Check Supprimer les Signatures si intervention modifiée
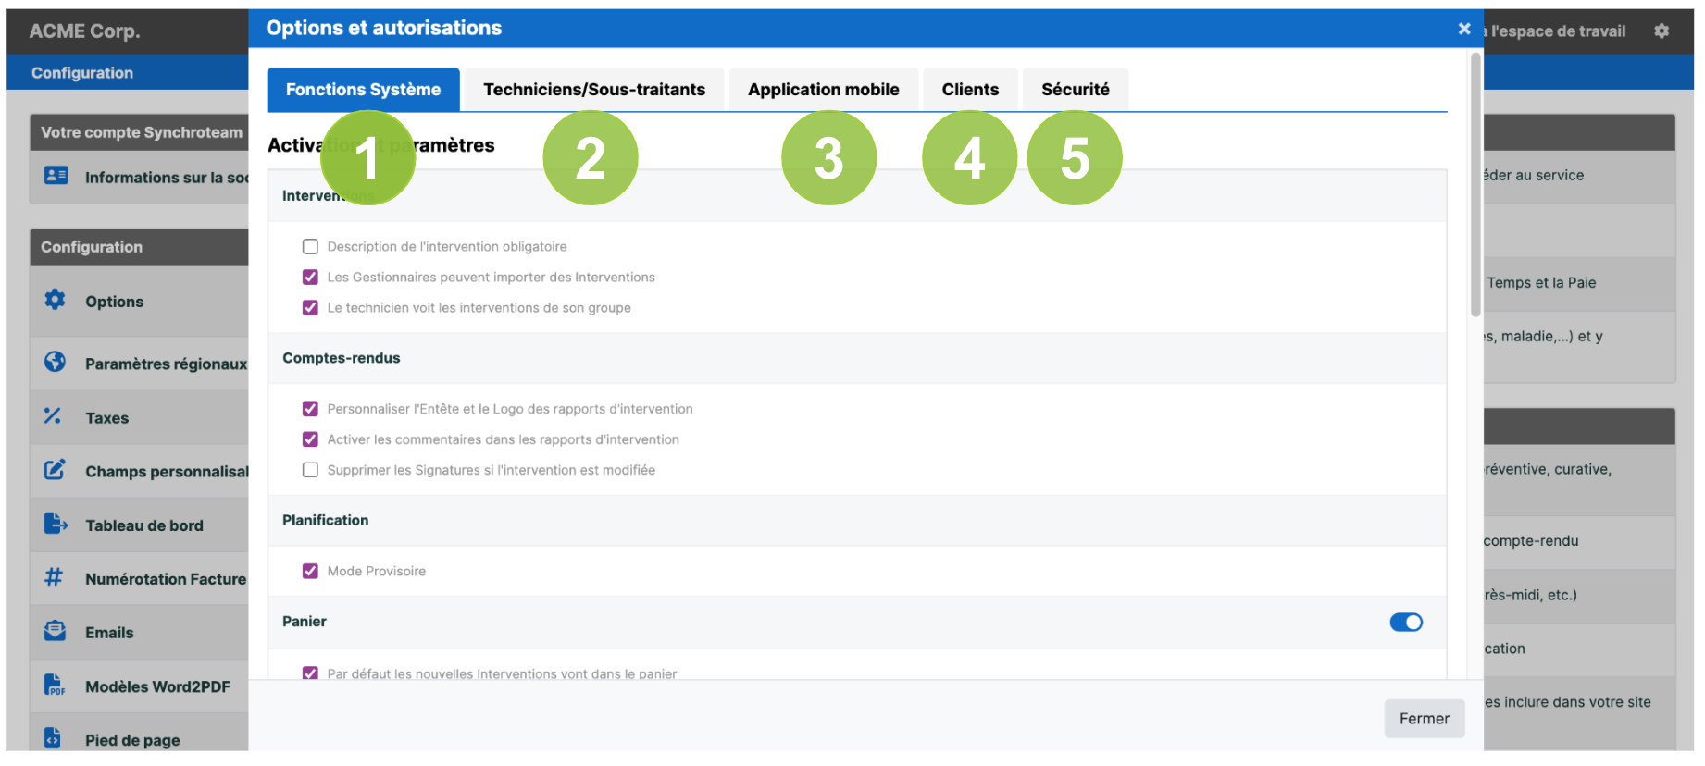This screenshot has height=766, width=1705. coord(310,470)
